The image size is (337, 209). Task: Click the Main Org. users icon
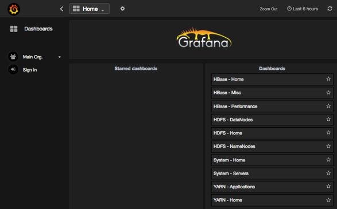(x=13, y=57)
